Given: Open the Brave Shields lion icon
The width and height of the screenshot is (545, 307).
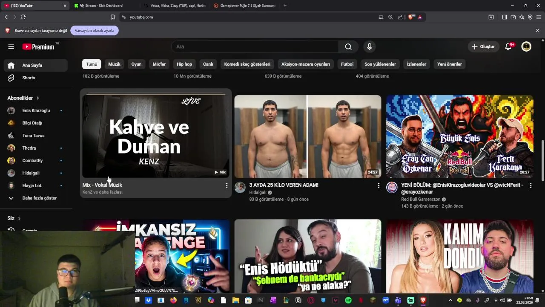Looking at the screenshot, I should [x=410, y=17].
